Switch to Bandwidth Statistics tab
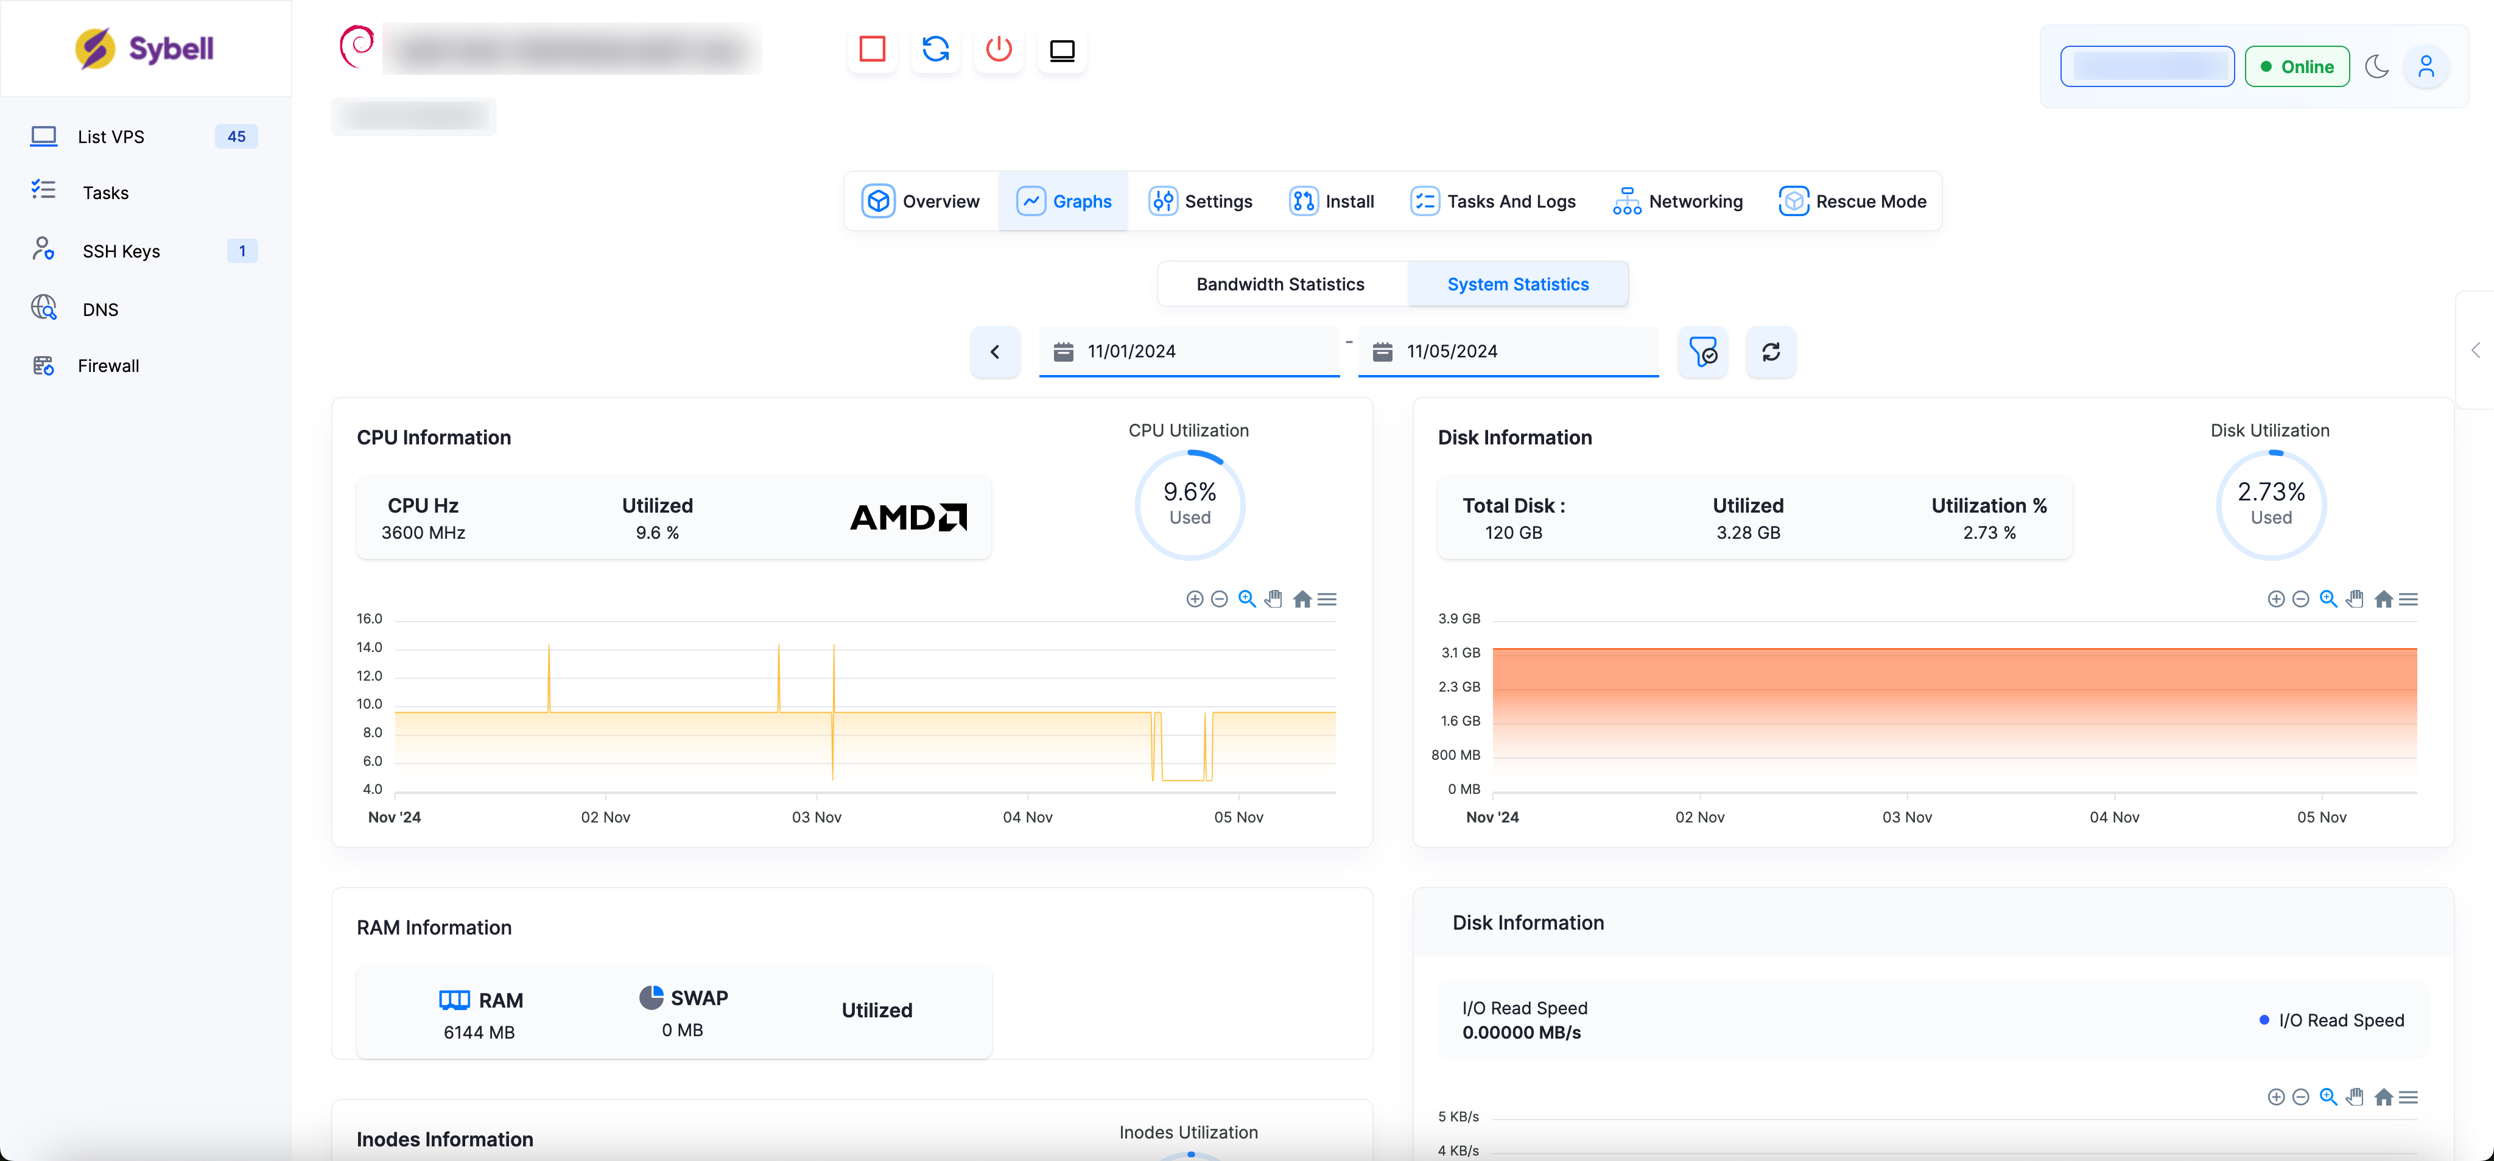The image size is (2494, 1161). 1280,284
